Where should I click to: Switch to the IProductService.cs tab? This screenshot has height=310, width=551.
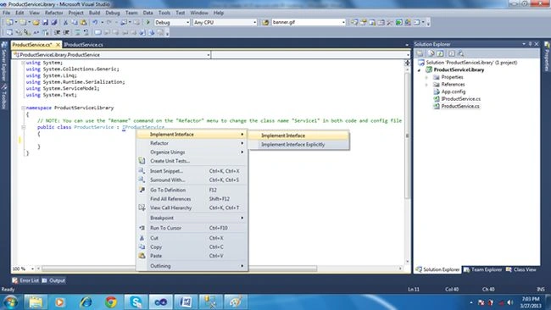pos(84,45)
